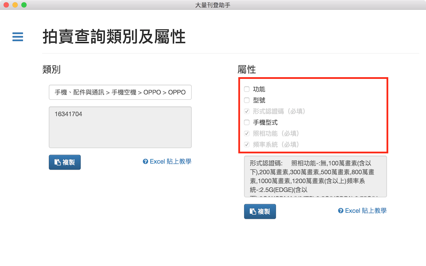Click the 照相功能（必填）checkbox

247,133
